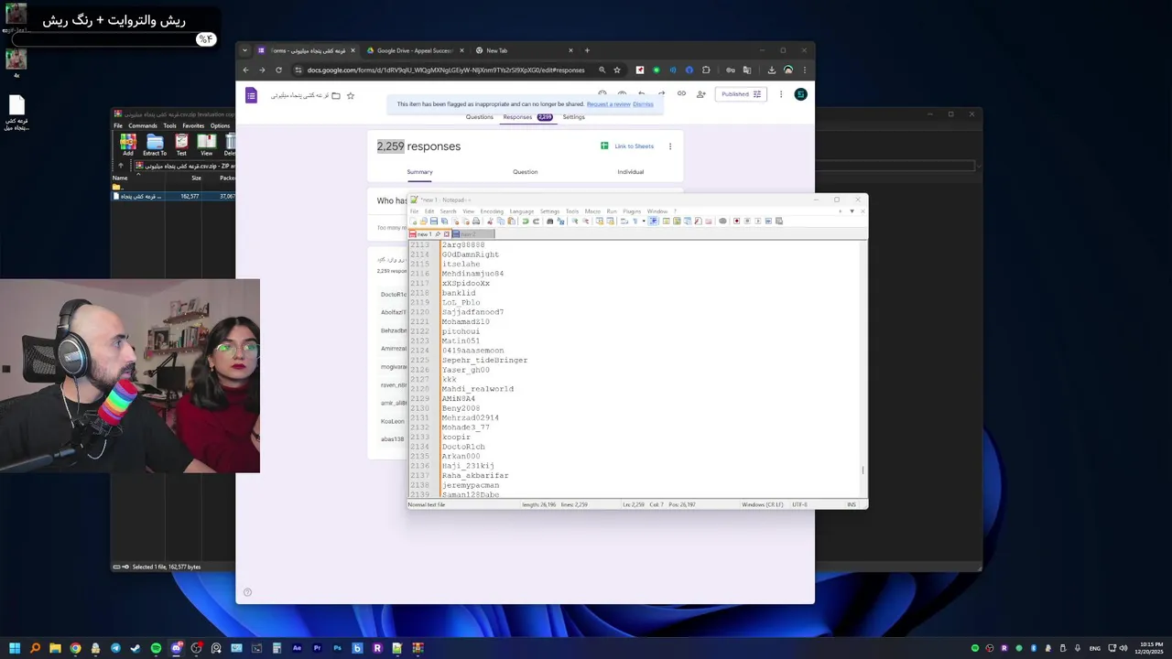Click Chrome downloads icon
The image size is (1172, 659).
pyautogui.click(x=772, y=70)
